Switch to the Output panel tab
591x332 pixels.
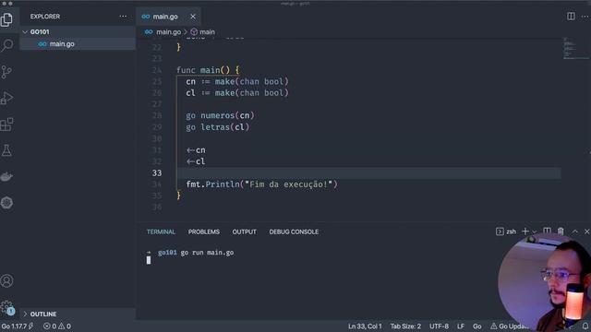(x=244, y=231)
